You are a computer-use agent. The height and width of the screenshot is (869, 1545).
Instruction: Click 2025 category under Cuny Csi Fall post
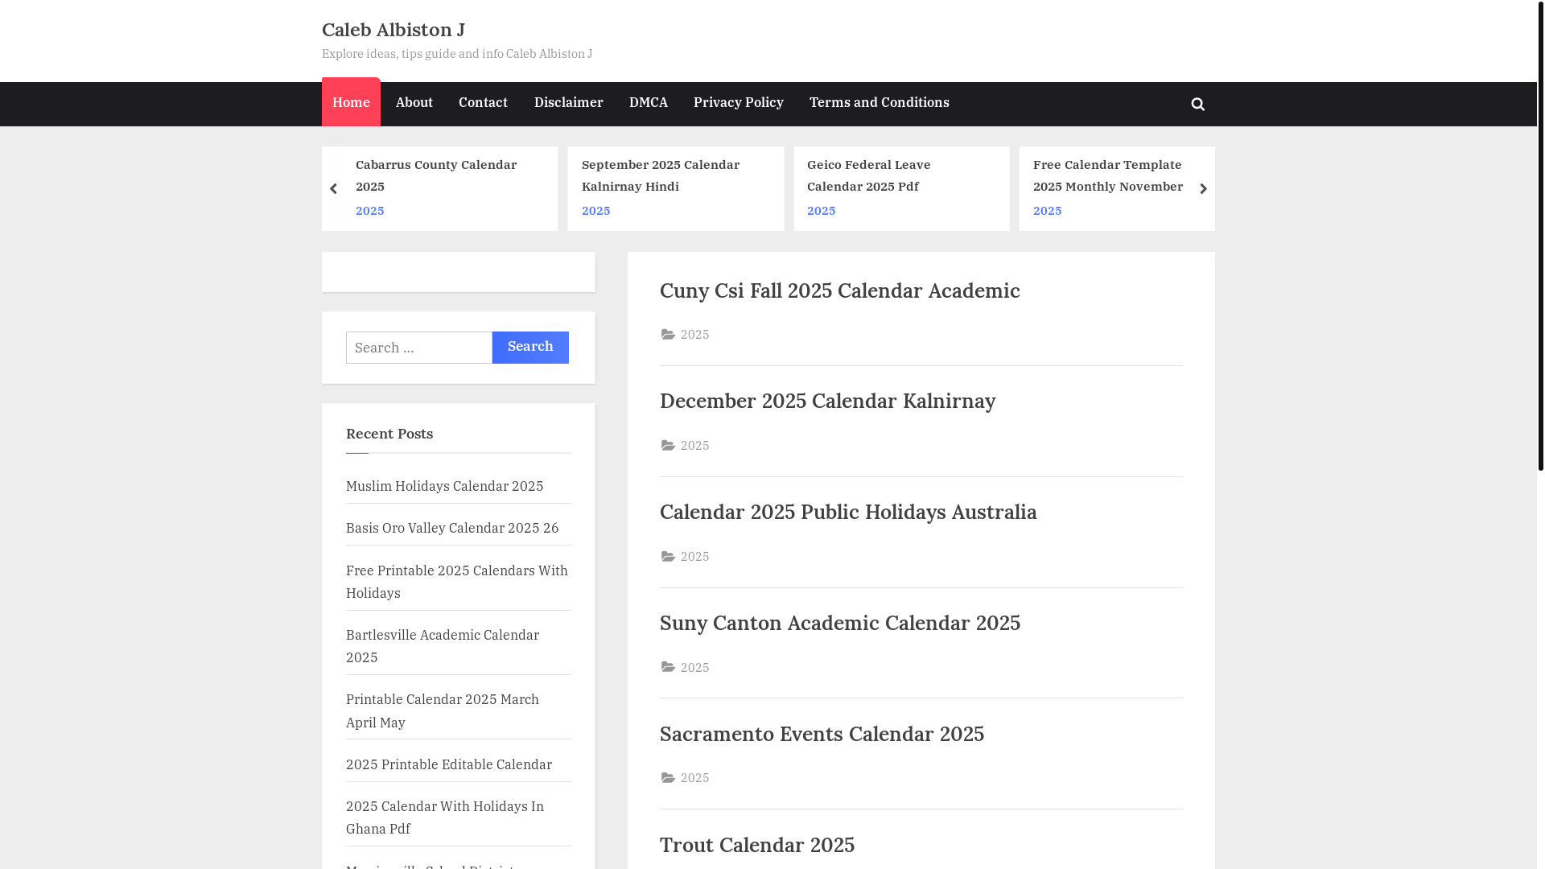[x=695, y=335]
